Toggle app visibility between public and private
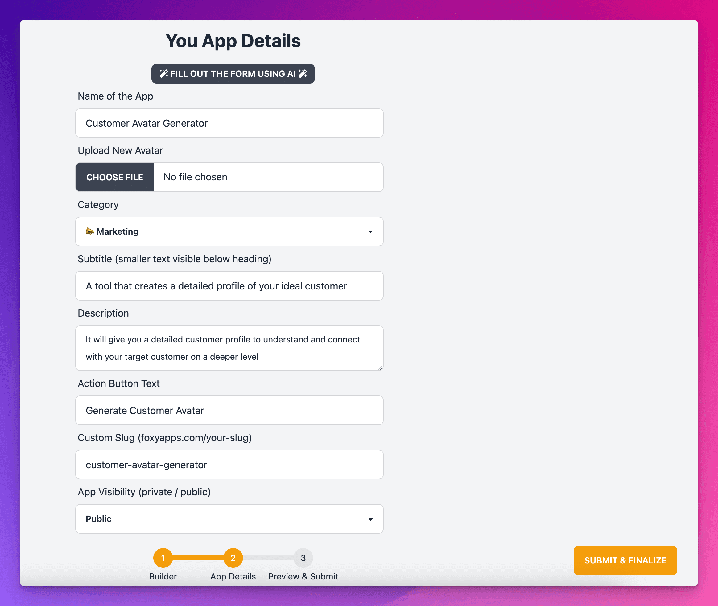The height and width of the screenshot is (606, 718). click(x=230, y=519)
